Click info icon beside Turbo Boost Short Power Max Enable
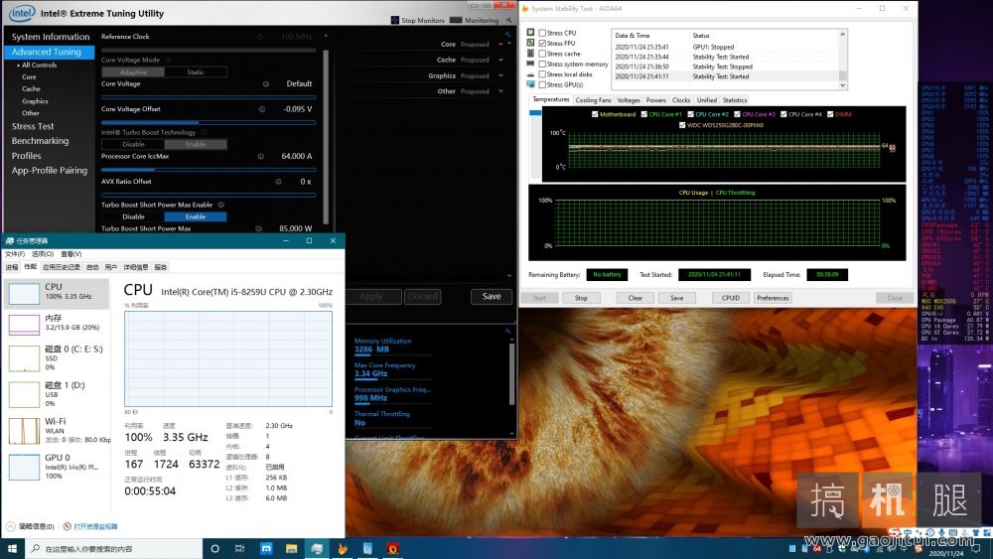This screenshot has width=993, height=559. coord(221,206)
